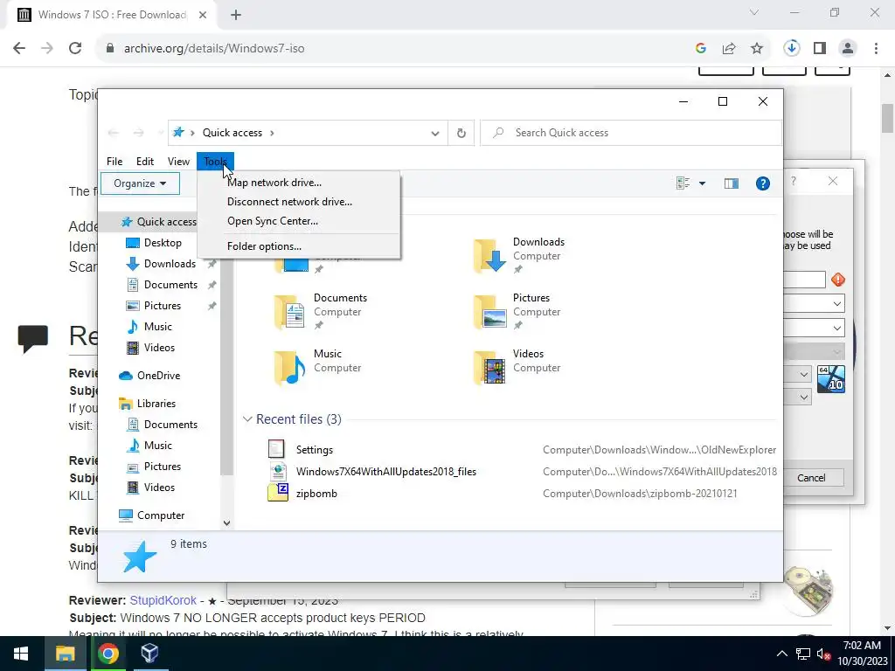
Task: Click the Chrome address bar URL
Action: click(214, 49)
